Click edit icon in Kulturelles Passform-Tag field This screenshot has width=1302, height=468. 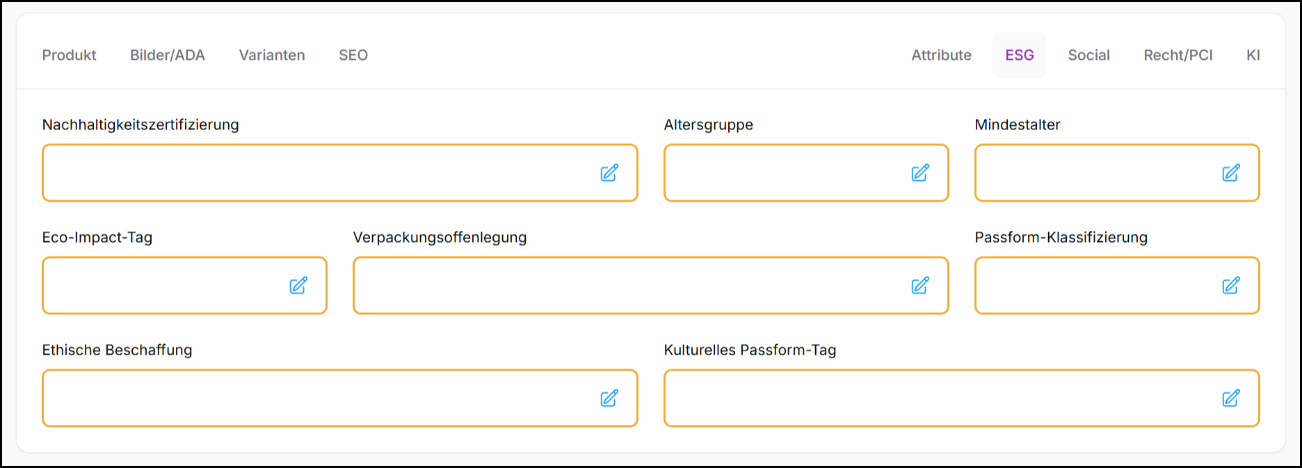[1231, 398]
